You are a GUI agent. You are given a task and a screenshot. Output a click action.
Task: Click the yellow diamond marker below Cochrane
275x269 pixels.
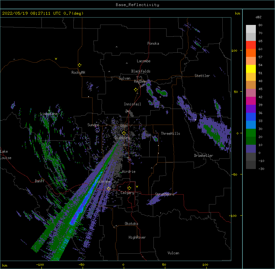click(x=108, y=189)
